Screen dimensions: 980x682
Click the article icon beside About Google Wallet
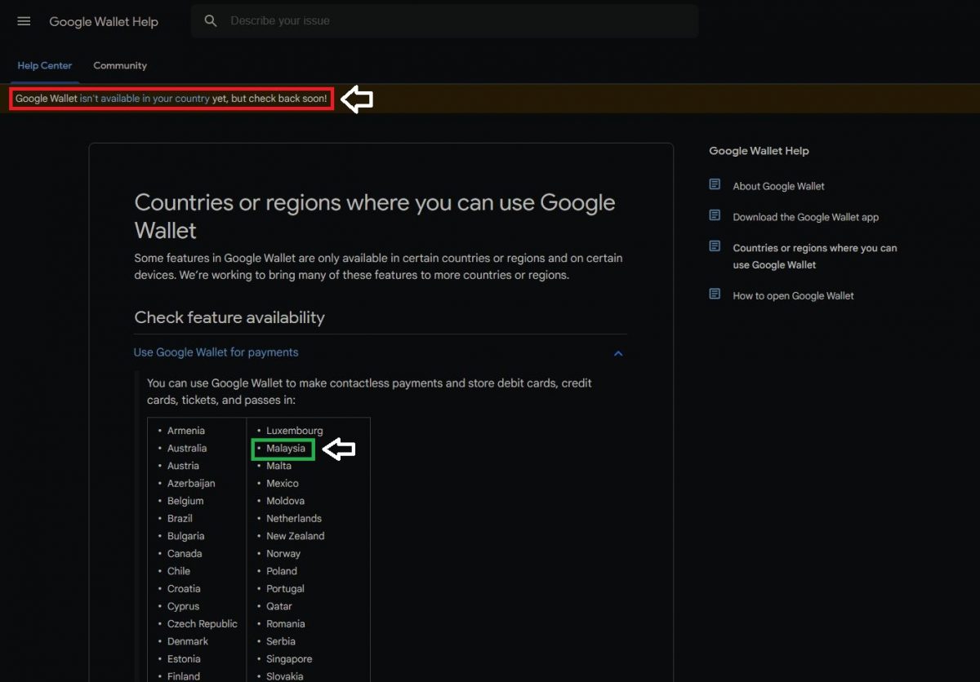715,185
